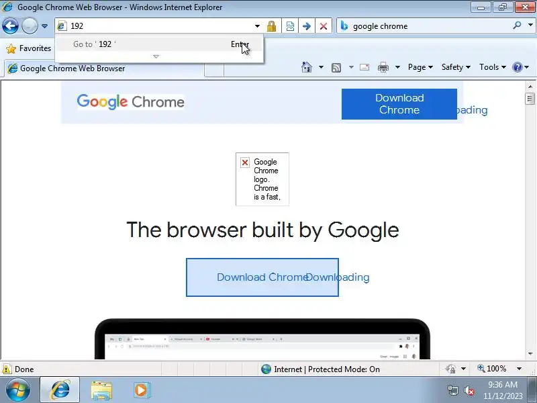Open Windows Explorer from the taskbar
The image size is (537, 403).
point(101,390)
